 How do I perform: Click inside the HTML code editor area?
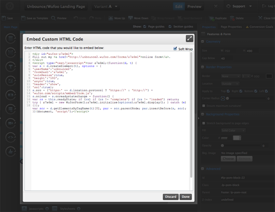110,121
